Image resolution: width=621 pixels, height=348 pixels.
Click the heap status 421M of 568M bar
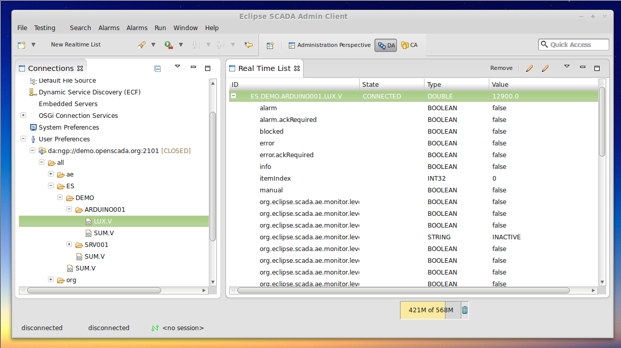click(431, 310)
